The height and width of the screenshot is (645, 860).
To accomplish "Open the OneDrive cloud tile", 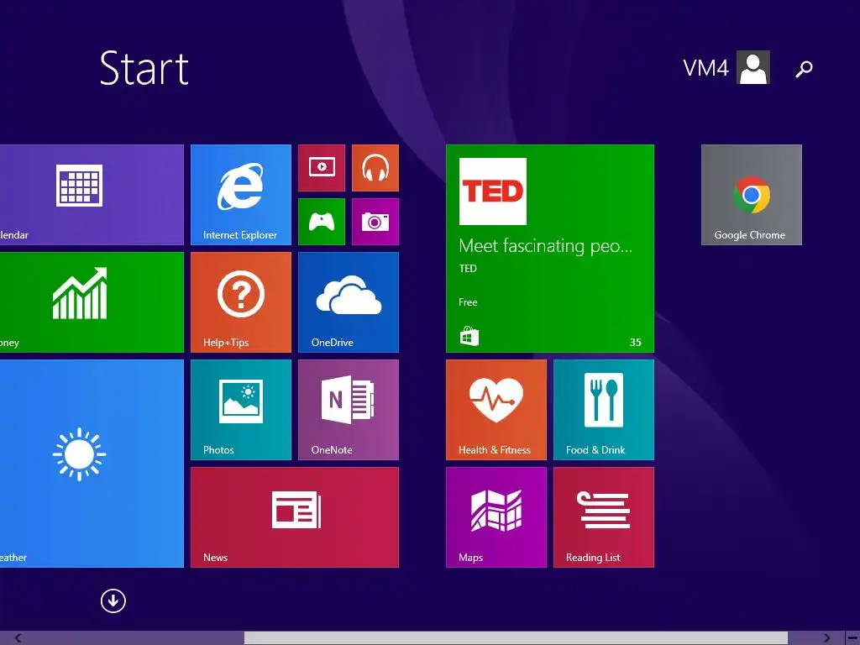I will 349,302.
